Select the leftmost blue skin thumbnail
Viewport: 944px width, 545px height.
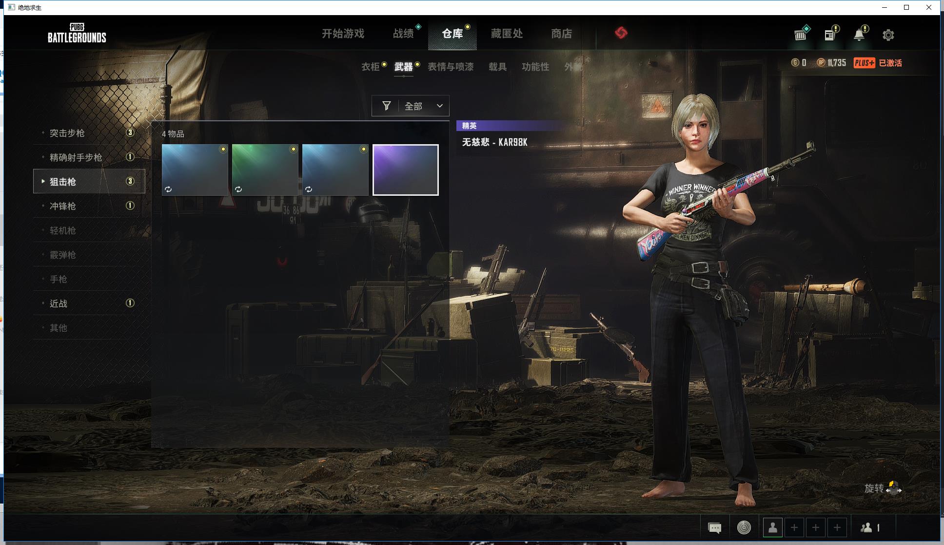tap(195, 170)
